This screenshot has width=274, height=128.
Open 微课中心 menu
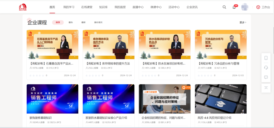156,7
